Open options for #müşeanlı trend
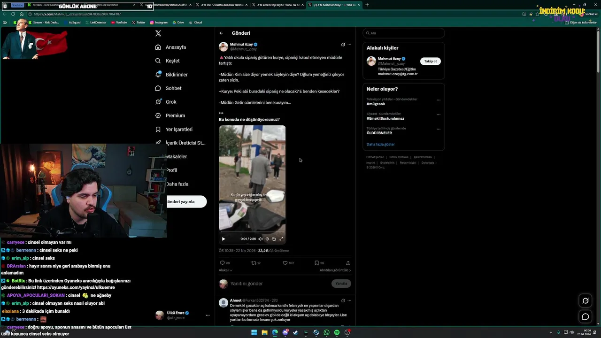Image resolution: width=601 pixels, height=338 pixels. [x=439, y=100]
